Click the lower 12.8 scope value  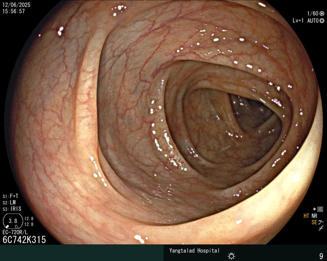pos(29,224)
